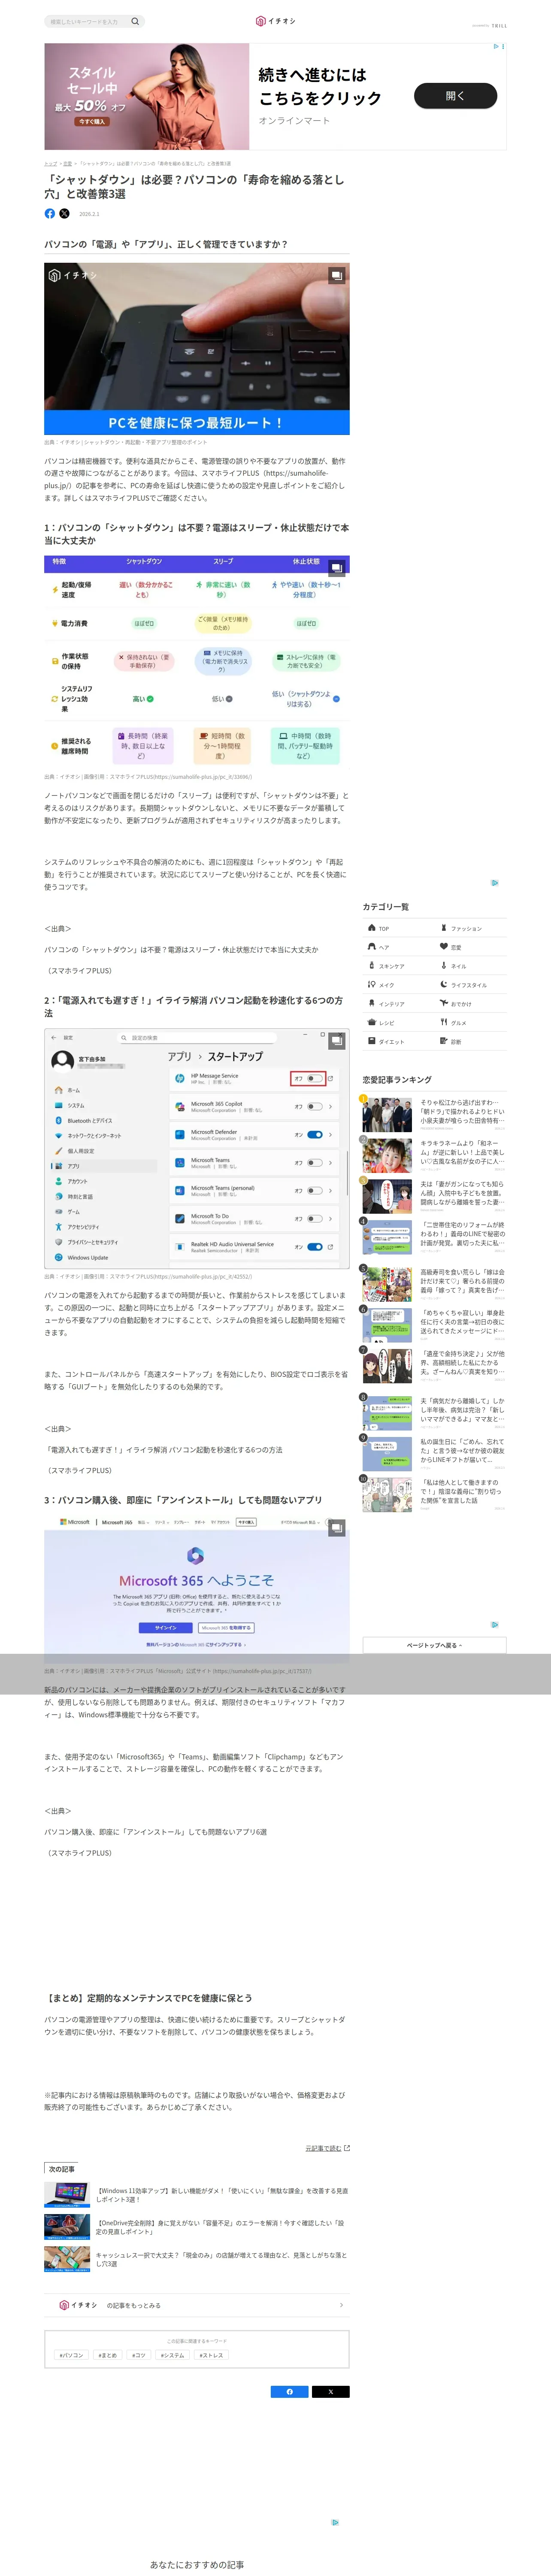Open the OneDrive article thumbnail
Viewport: 551px width, 2576px height.
67,2227
